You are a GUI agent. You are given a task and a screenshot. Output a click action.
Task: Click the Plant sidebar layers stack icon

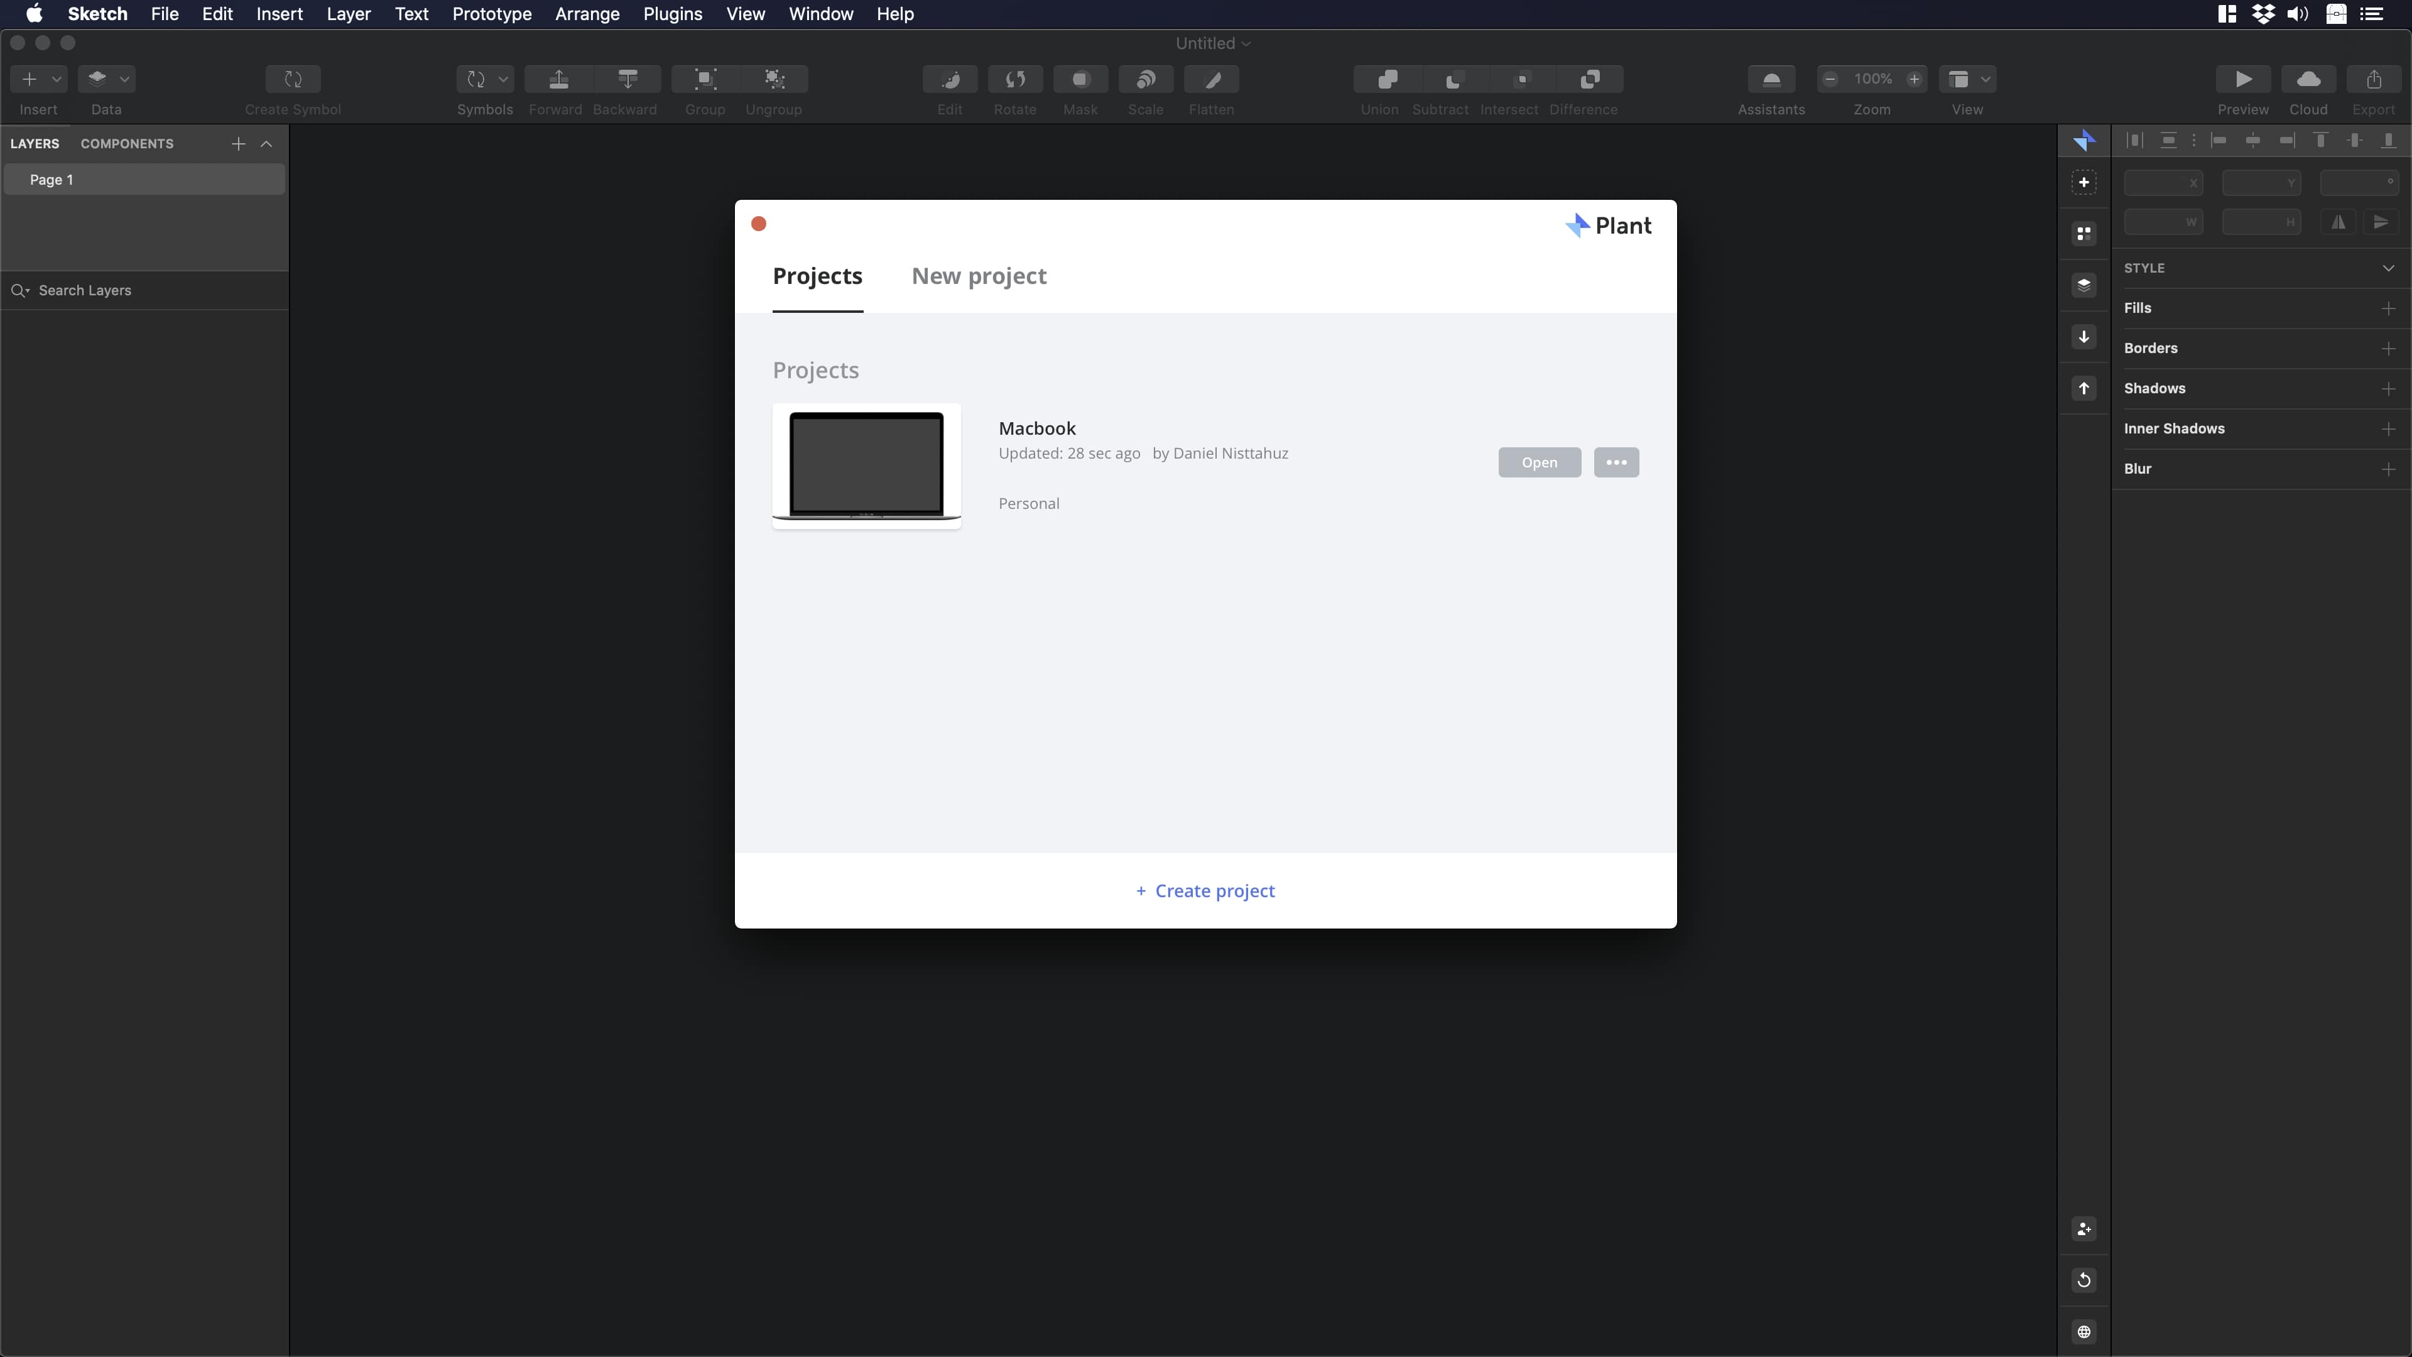click(x=2083, y=286)
